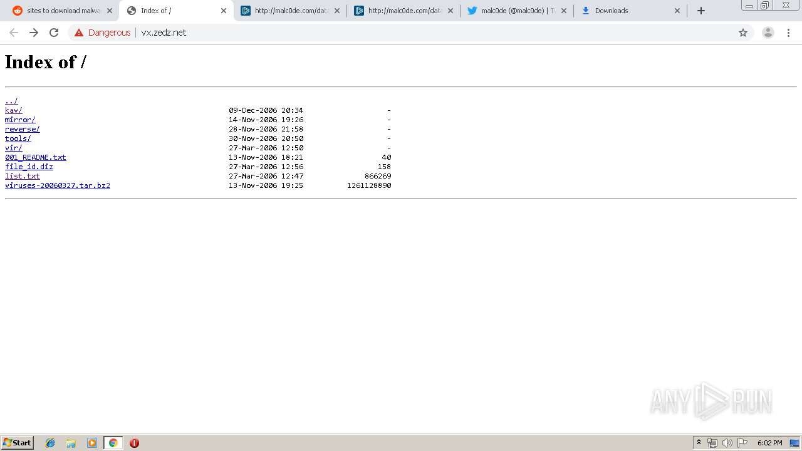The width and height of the screenshot is (802, 451).
Task: Close the reddit 'sites to download malware' tab
Action: tap(110, 11)
